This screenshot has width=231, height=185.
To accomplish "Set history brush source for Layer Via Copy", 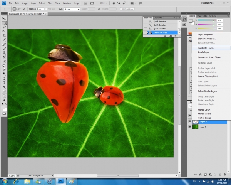I will (x=146, y=32).
